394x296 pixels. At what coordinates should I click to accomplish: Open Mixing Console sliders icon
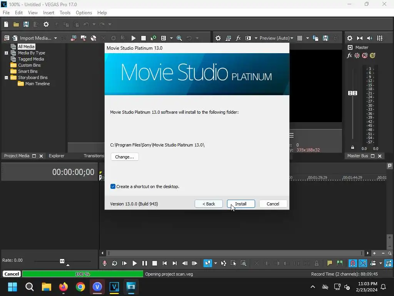pos(380,38)
